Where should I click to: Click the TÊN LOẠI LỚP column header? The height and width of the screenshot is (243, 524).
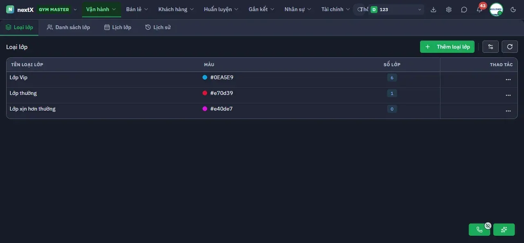27,65
